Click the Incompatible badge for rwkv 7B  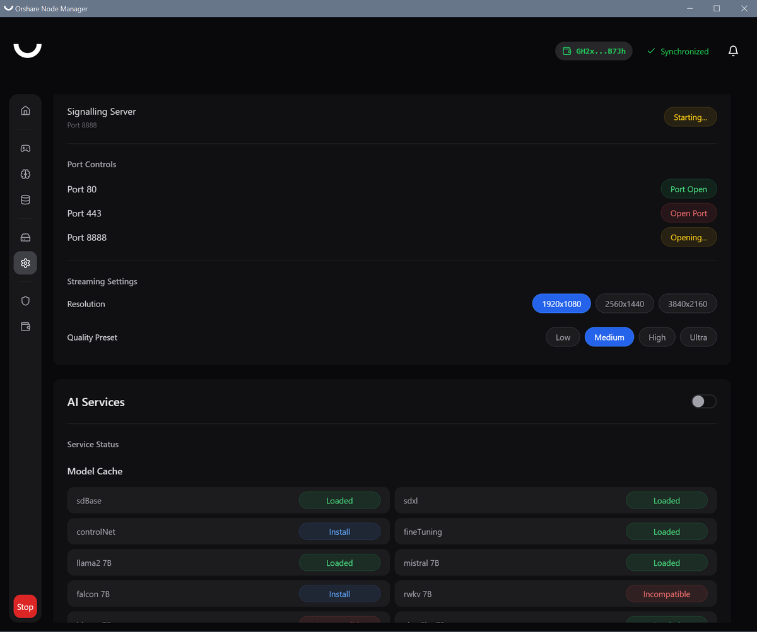pos(667,594)
